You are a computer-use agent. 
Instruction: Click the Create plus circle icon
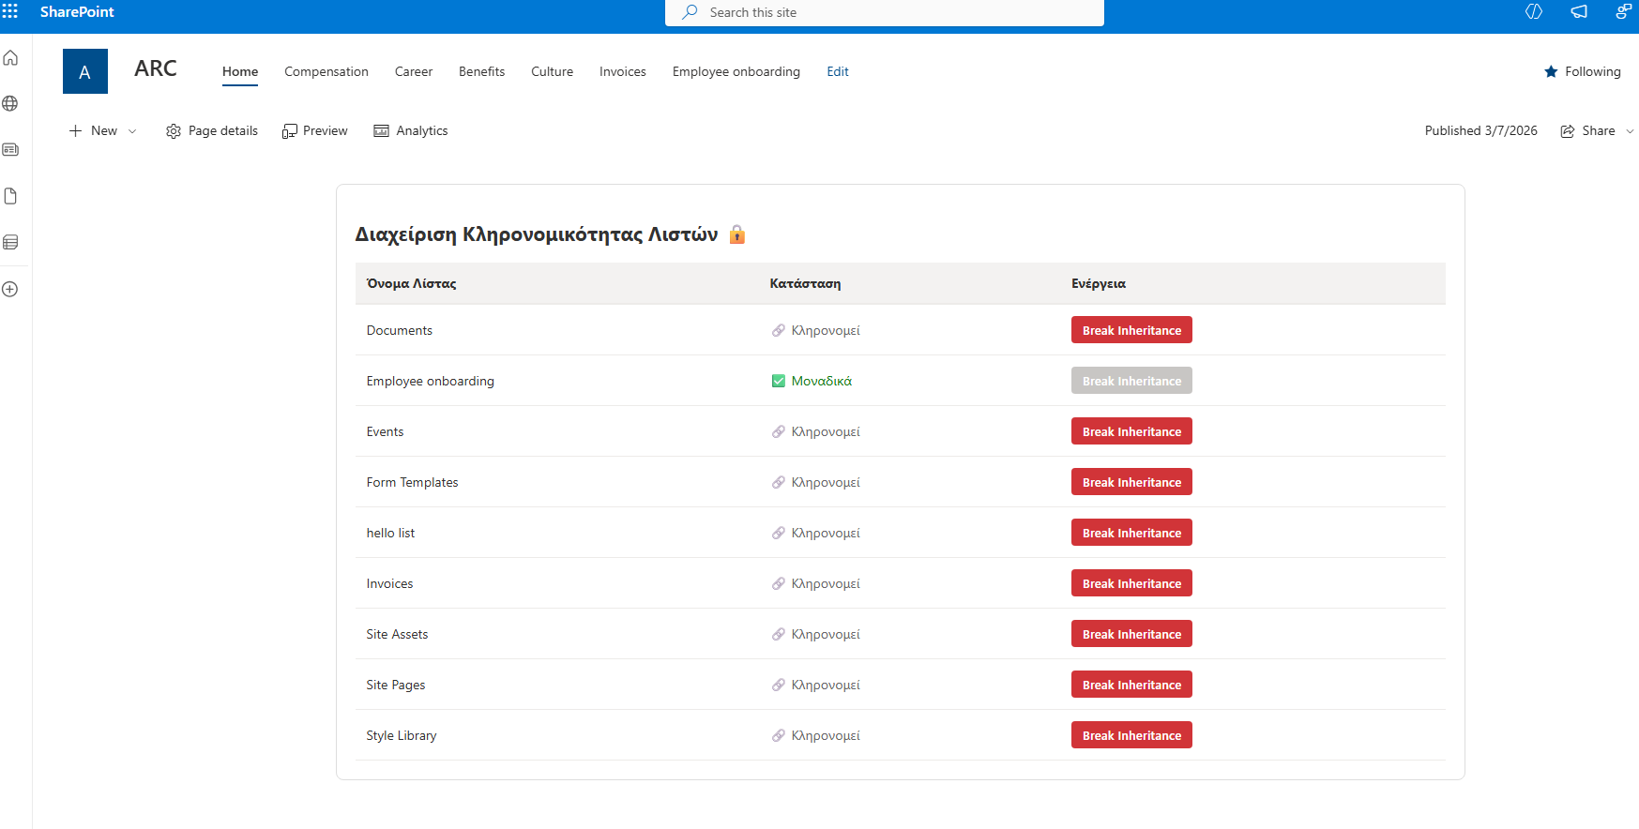point(10,290)
